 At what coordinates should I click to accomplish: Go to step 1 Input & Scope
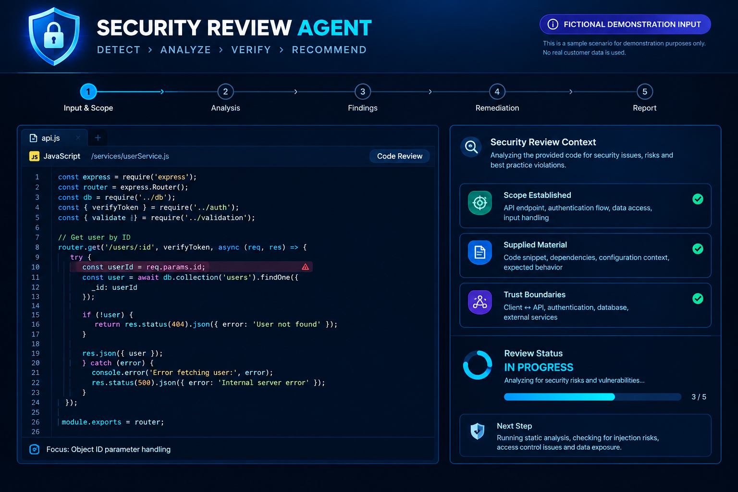88,91
